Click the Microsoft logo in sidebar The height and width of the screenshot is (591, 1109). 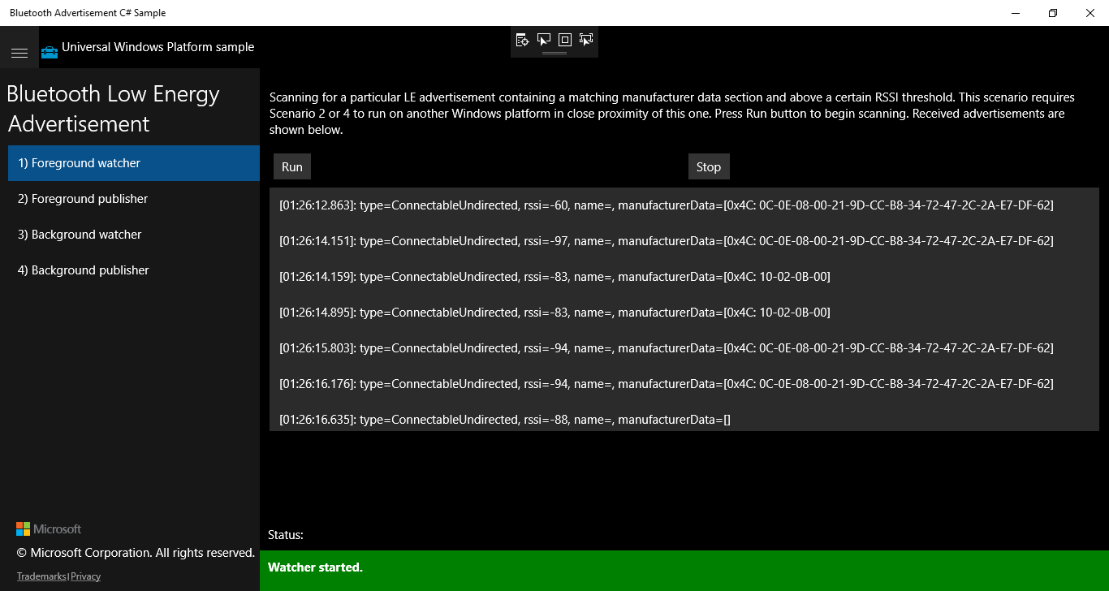click(49, 529)
